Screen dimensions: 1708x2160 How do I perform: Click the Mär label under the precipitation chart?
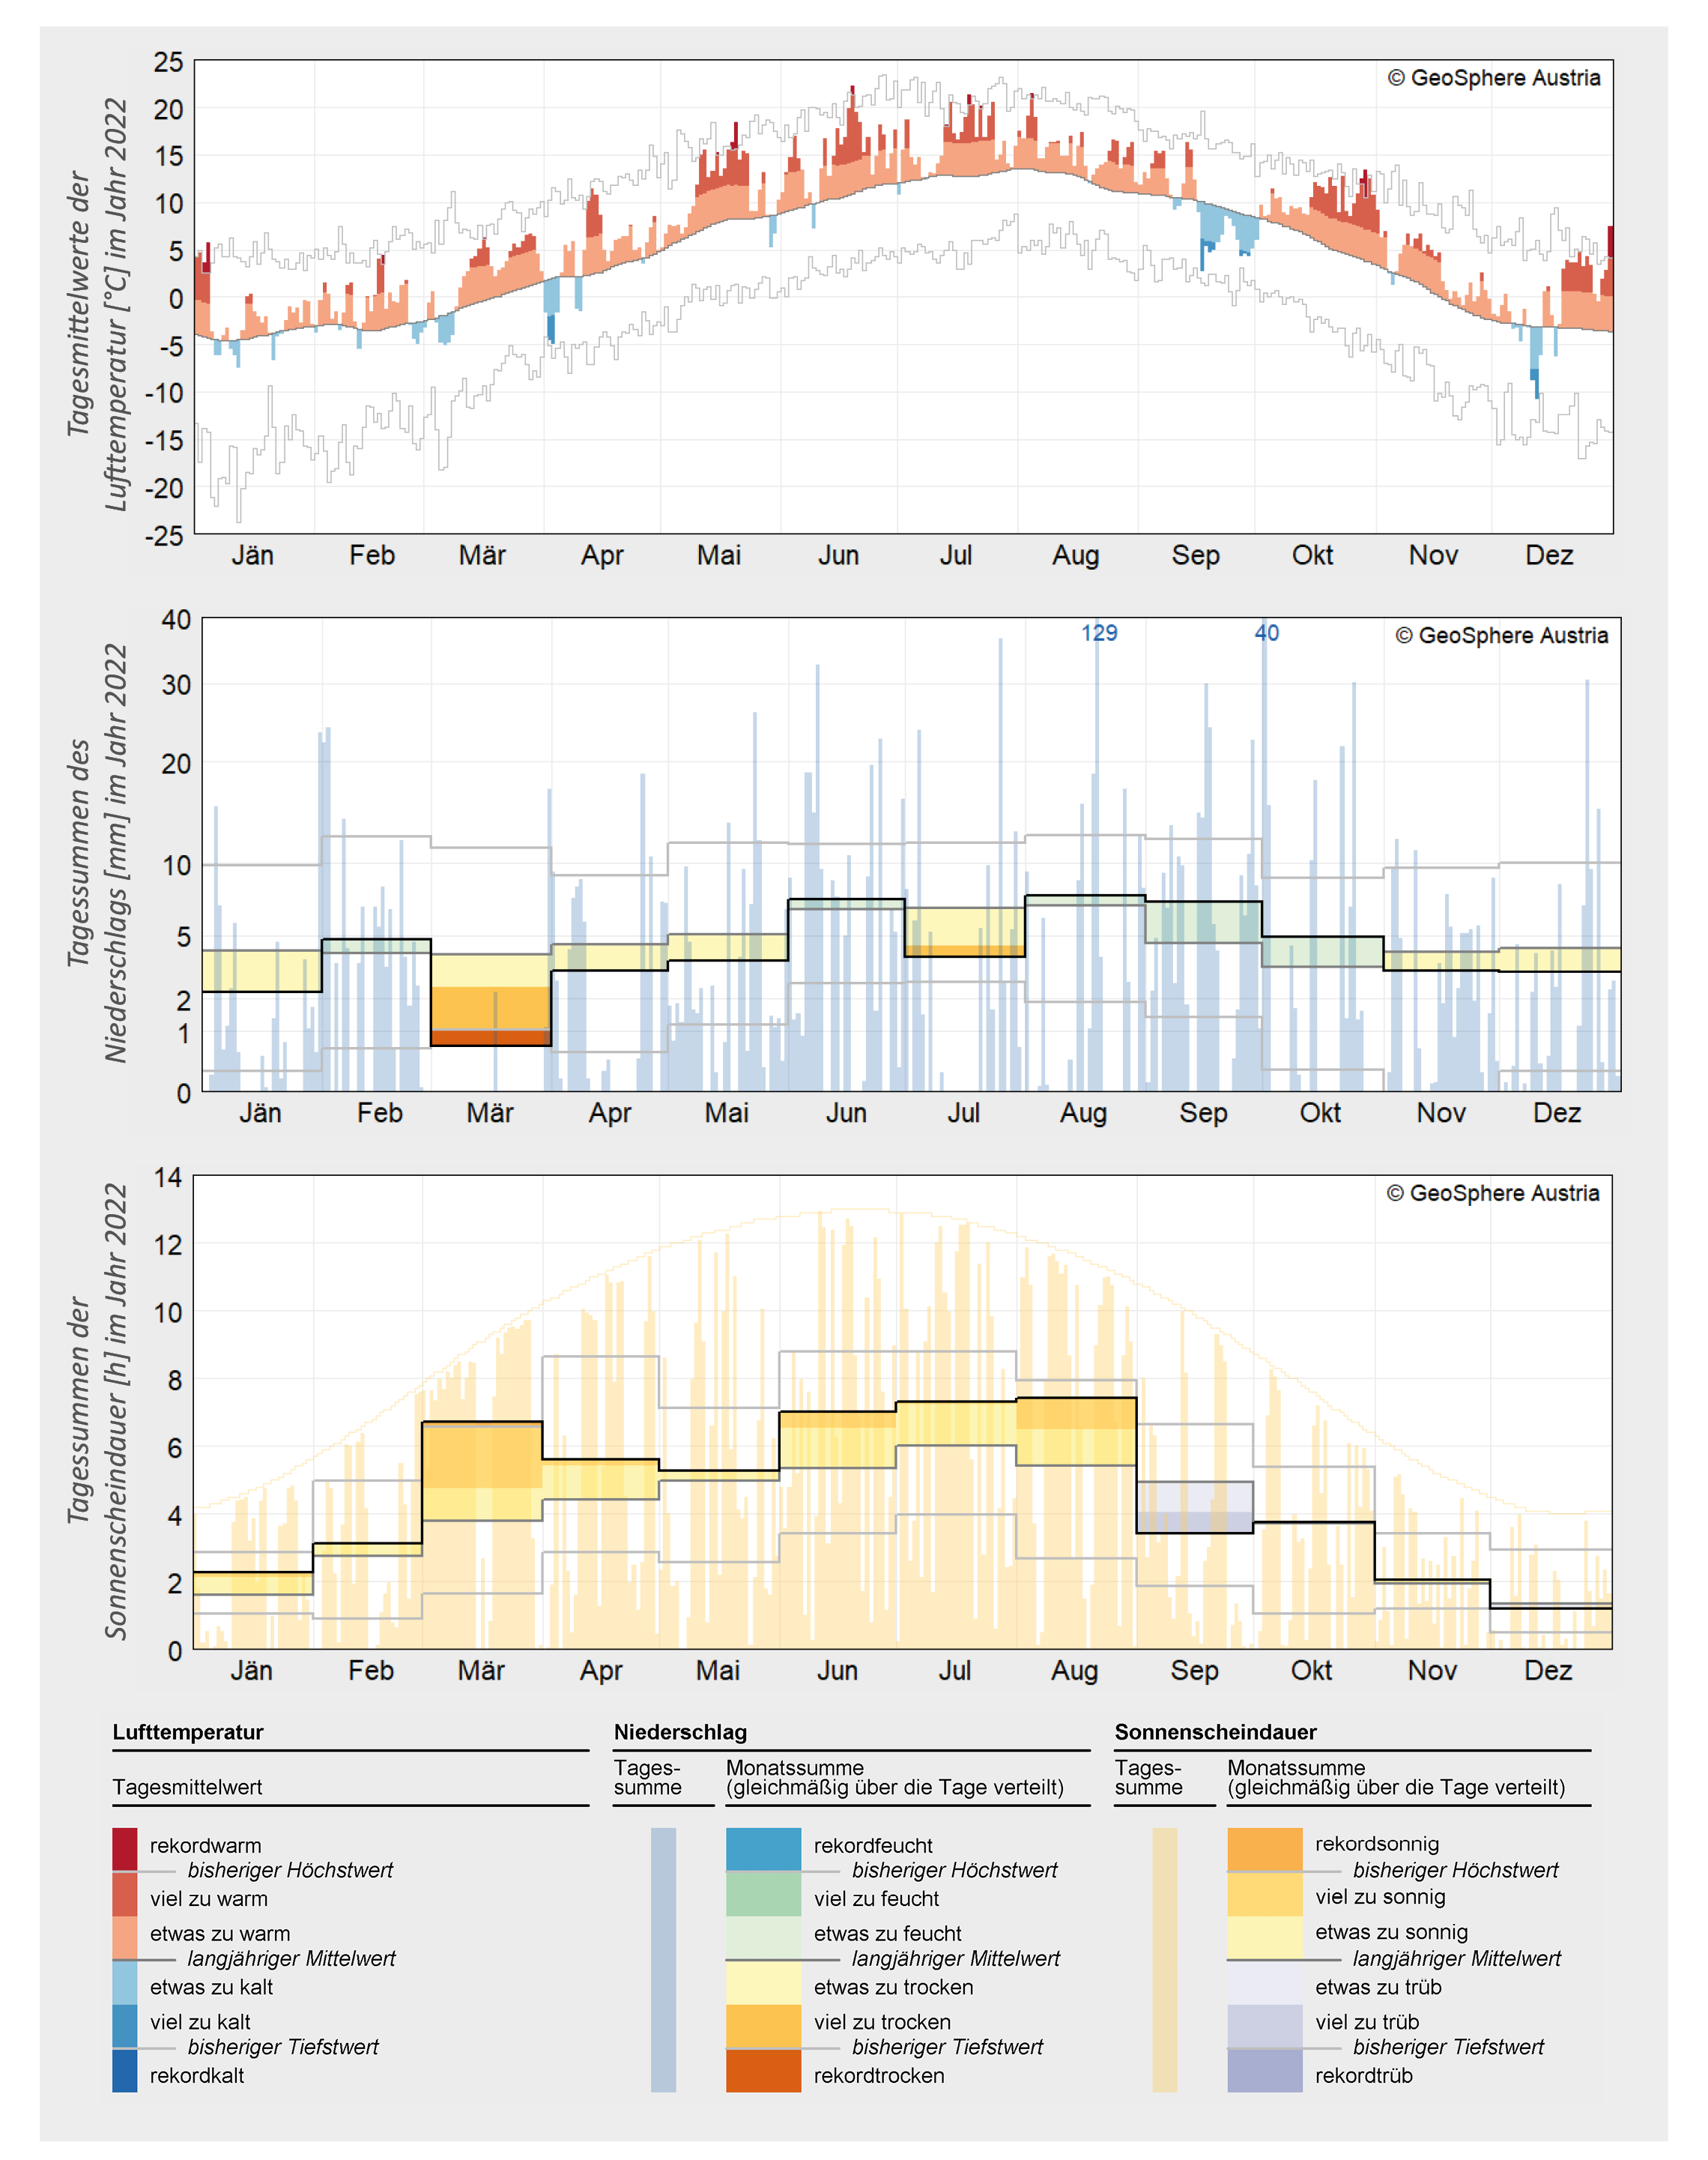[490, 1112]
